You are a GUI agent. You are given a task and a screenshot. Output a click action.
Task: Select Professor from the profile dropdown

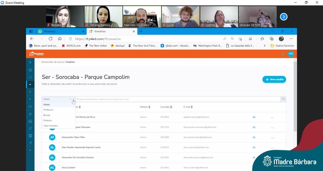[48, 110]
